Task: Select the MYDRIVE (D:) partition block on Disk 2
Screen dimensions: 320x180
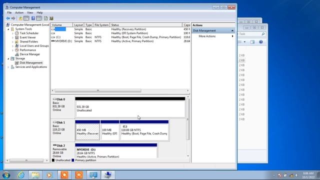Action: click(x=116, y=151)
